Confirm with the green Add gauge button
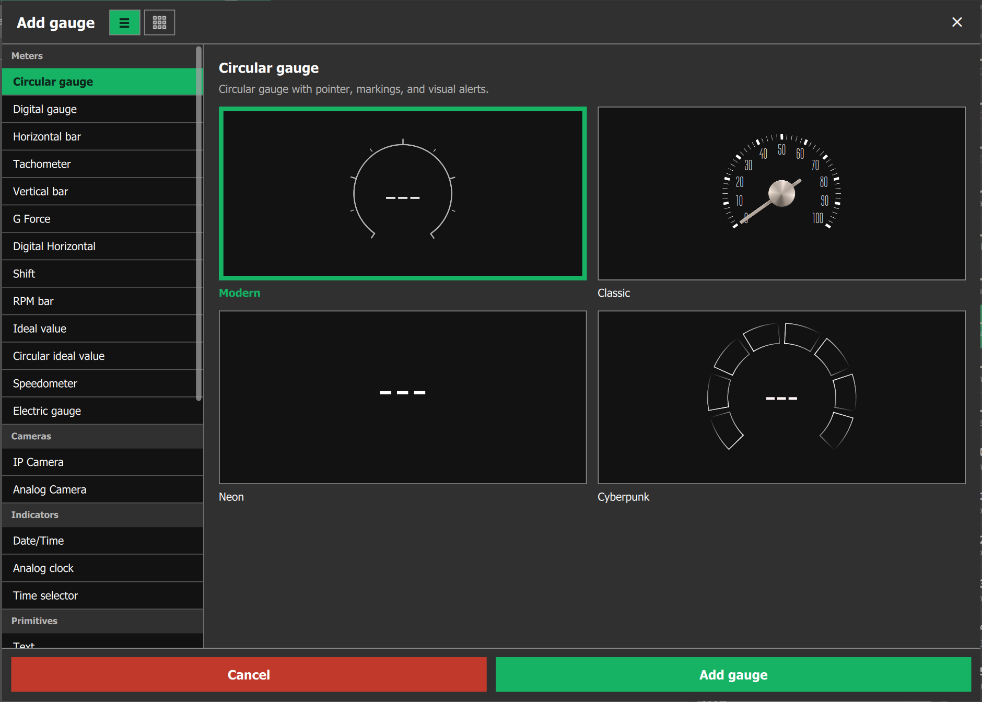Image resolution: width=982 pixels, height=702 pixels. click(733, 674)
